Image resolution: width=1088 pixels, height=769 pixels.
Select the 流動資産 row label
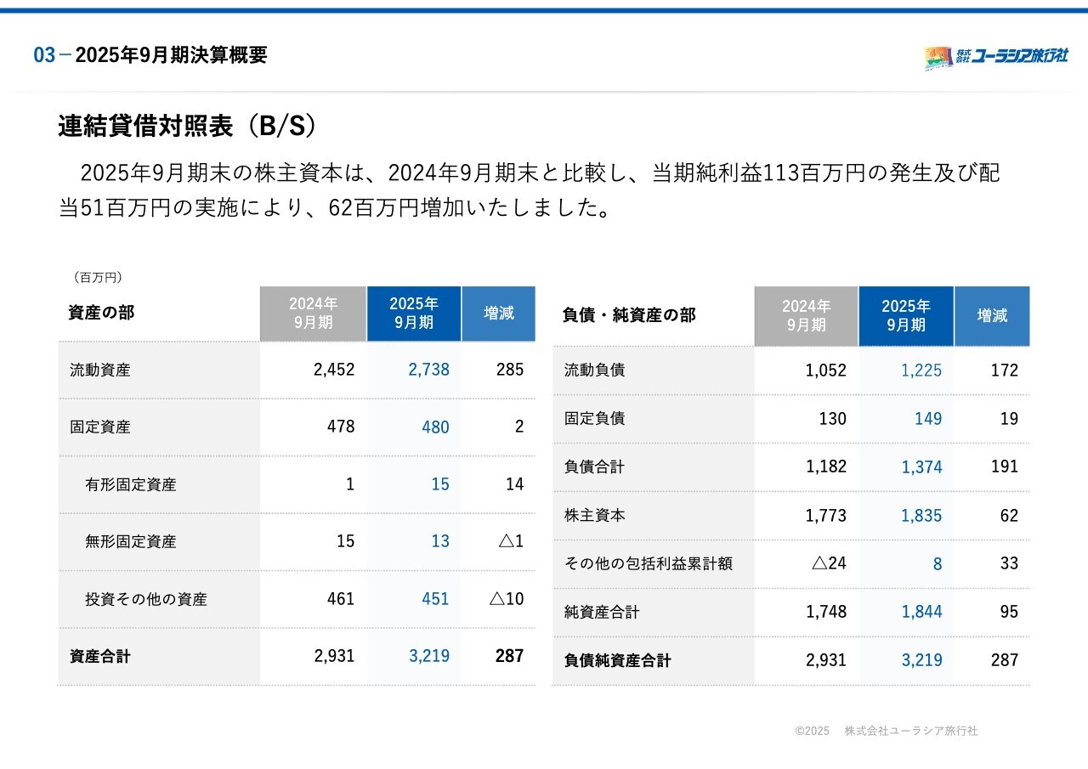click(x=100, y=370)
